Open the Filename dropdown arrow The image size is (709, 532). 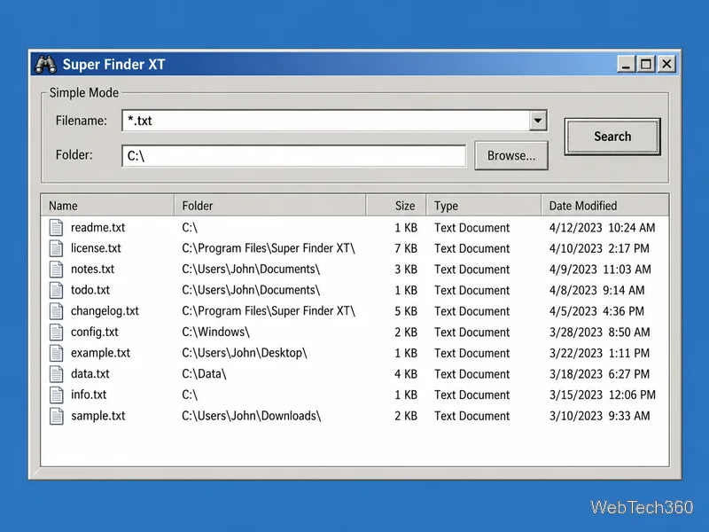pos(538,121)
